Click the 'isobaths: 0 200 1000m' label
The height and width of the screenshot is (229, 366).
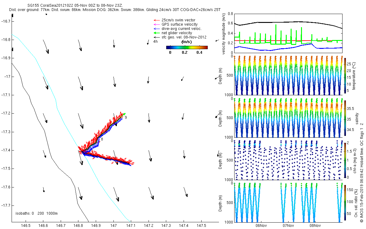[x=36, y=213]
